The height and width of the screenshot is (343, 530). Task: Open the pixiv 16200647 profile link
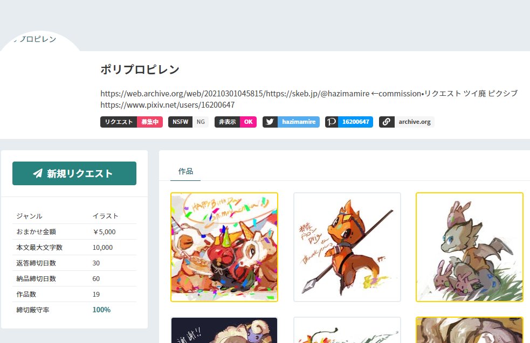349,122
